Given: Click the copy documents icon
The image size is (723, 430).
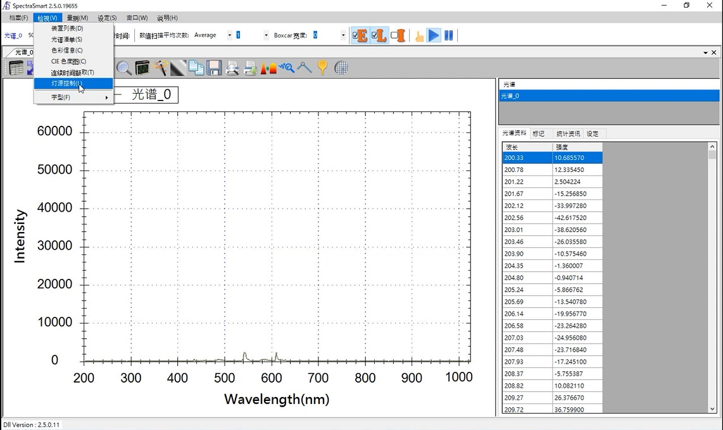Looking at the screenshot, I should (196, 68).
